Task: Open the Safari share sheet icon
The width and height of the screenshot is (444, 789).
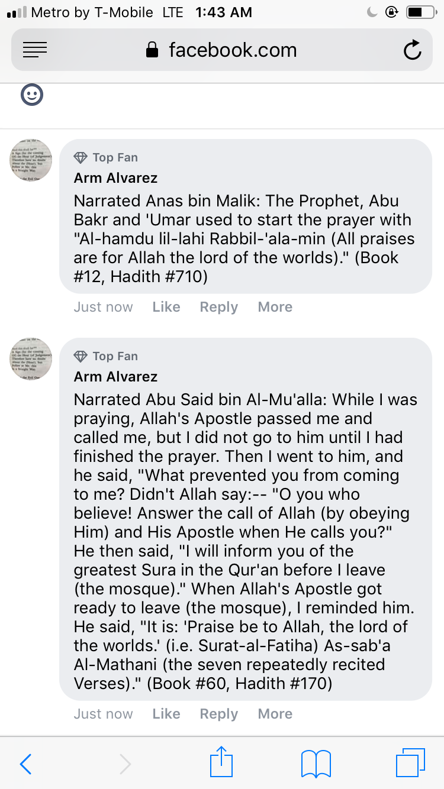Action: click(x=220, y=762)
